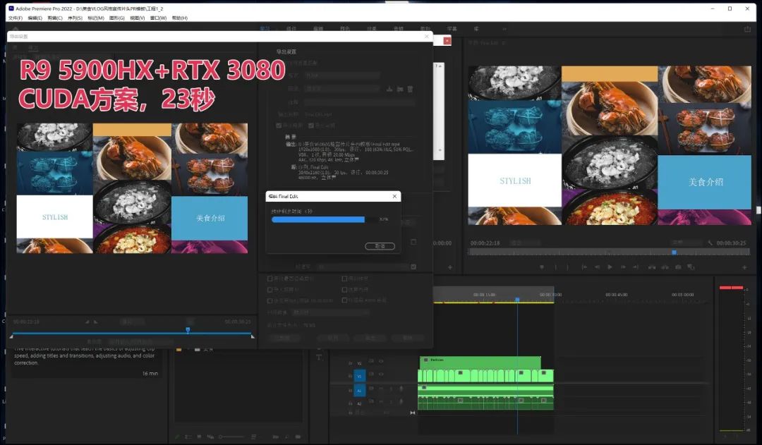Toggle the export audio checkbox

[x=311, y=125]
